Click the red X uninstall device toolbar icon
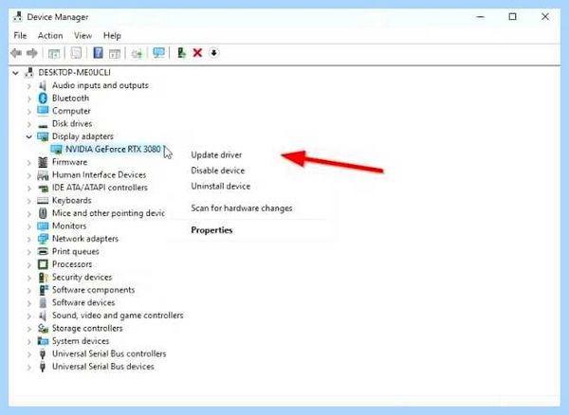569x415 pixels. pyautogui.click(x=197, y=53)
